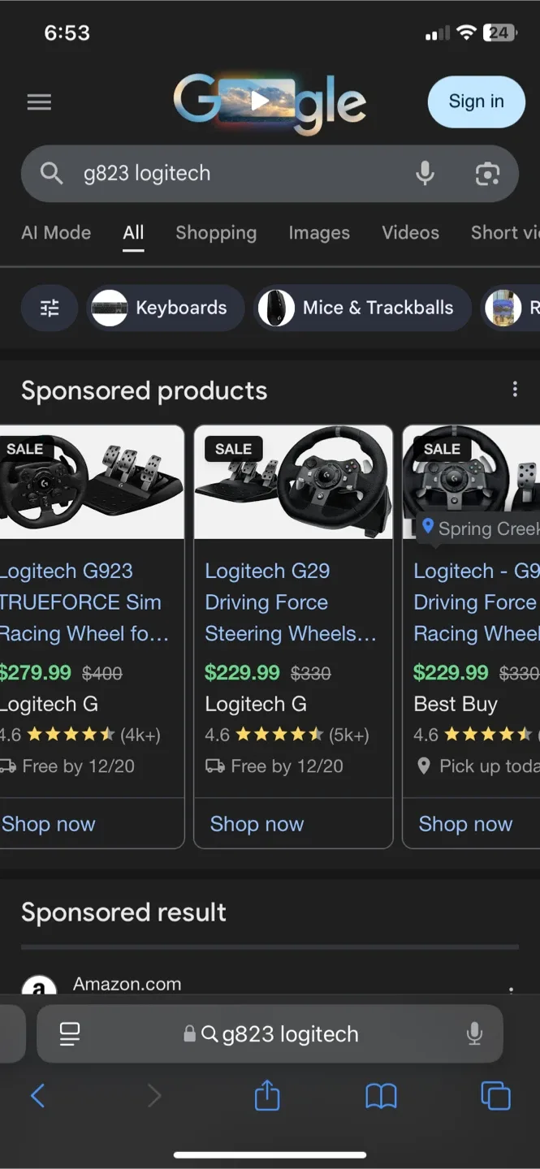The width and height of the screenshot is (540, 1169).
Task: Switch to the Shopping tab
Action: point(216,233)
